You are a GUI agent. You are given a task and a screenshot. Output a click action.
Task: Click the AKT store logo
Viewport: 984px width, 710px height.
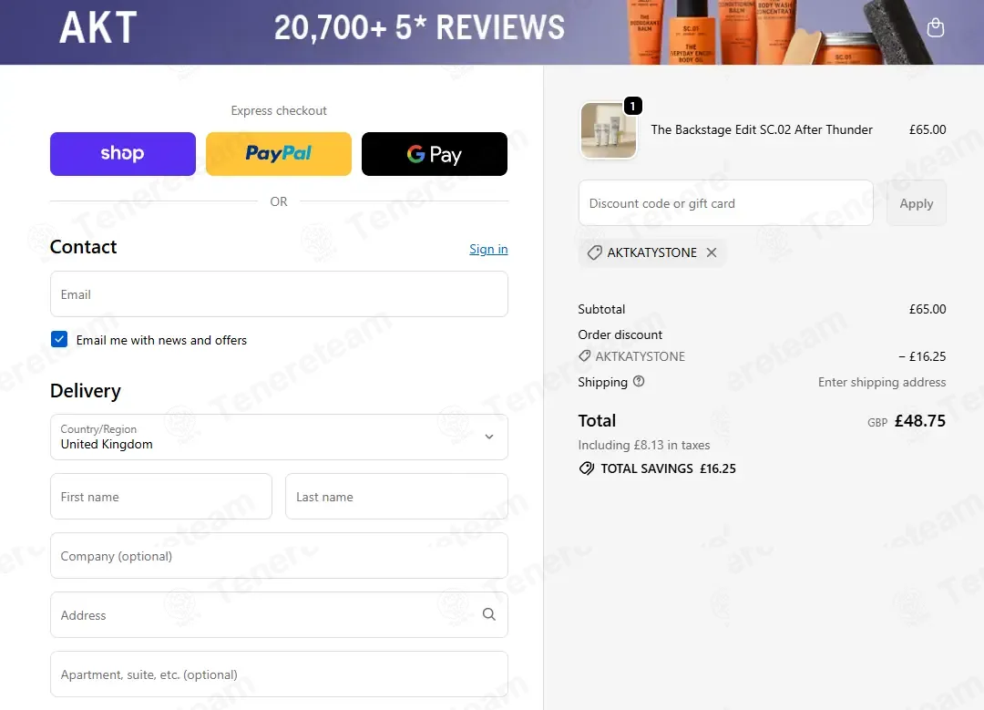[97, 27]
